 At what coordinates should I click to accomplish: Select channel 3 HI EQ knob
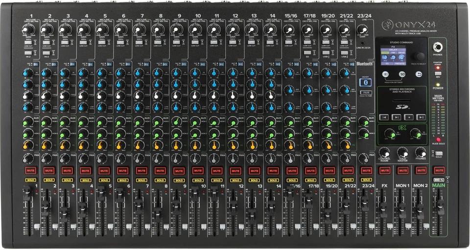point(65,73)
